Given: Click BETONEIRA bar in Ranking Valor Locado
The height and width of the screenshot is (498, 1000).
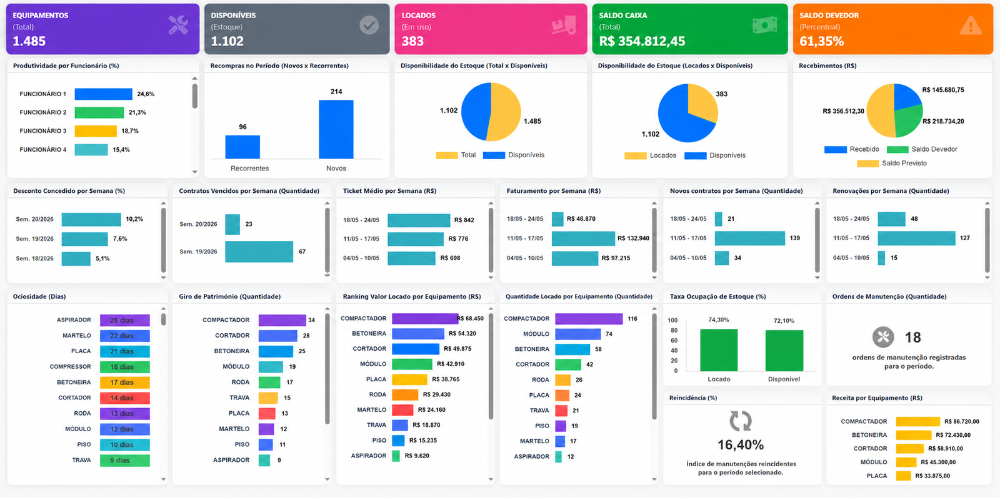Looking at the screenshot, I should 418,334.
